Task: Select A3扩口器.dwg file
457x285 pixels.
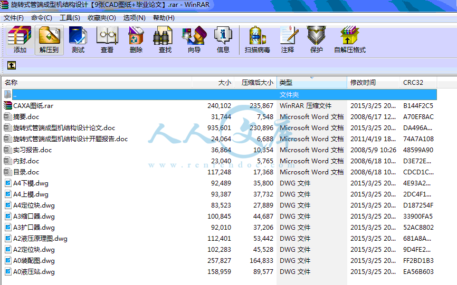Action: (34, 227)
